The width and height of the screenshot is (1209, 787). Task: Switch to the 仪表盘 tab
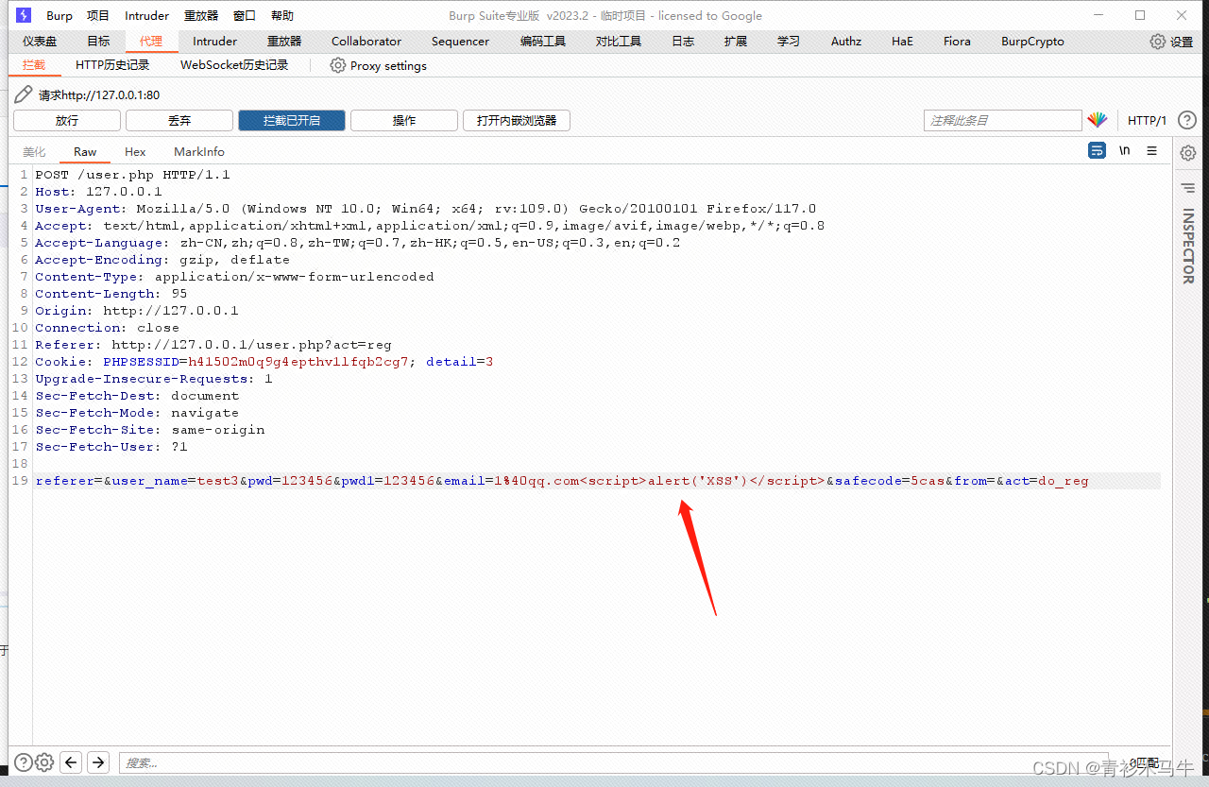(x=40, y=42)
